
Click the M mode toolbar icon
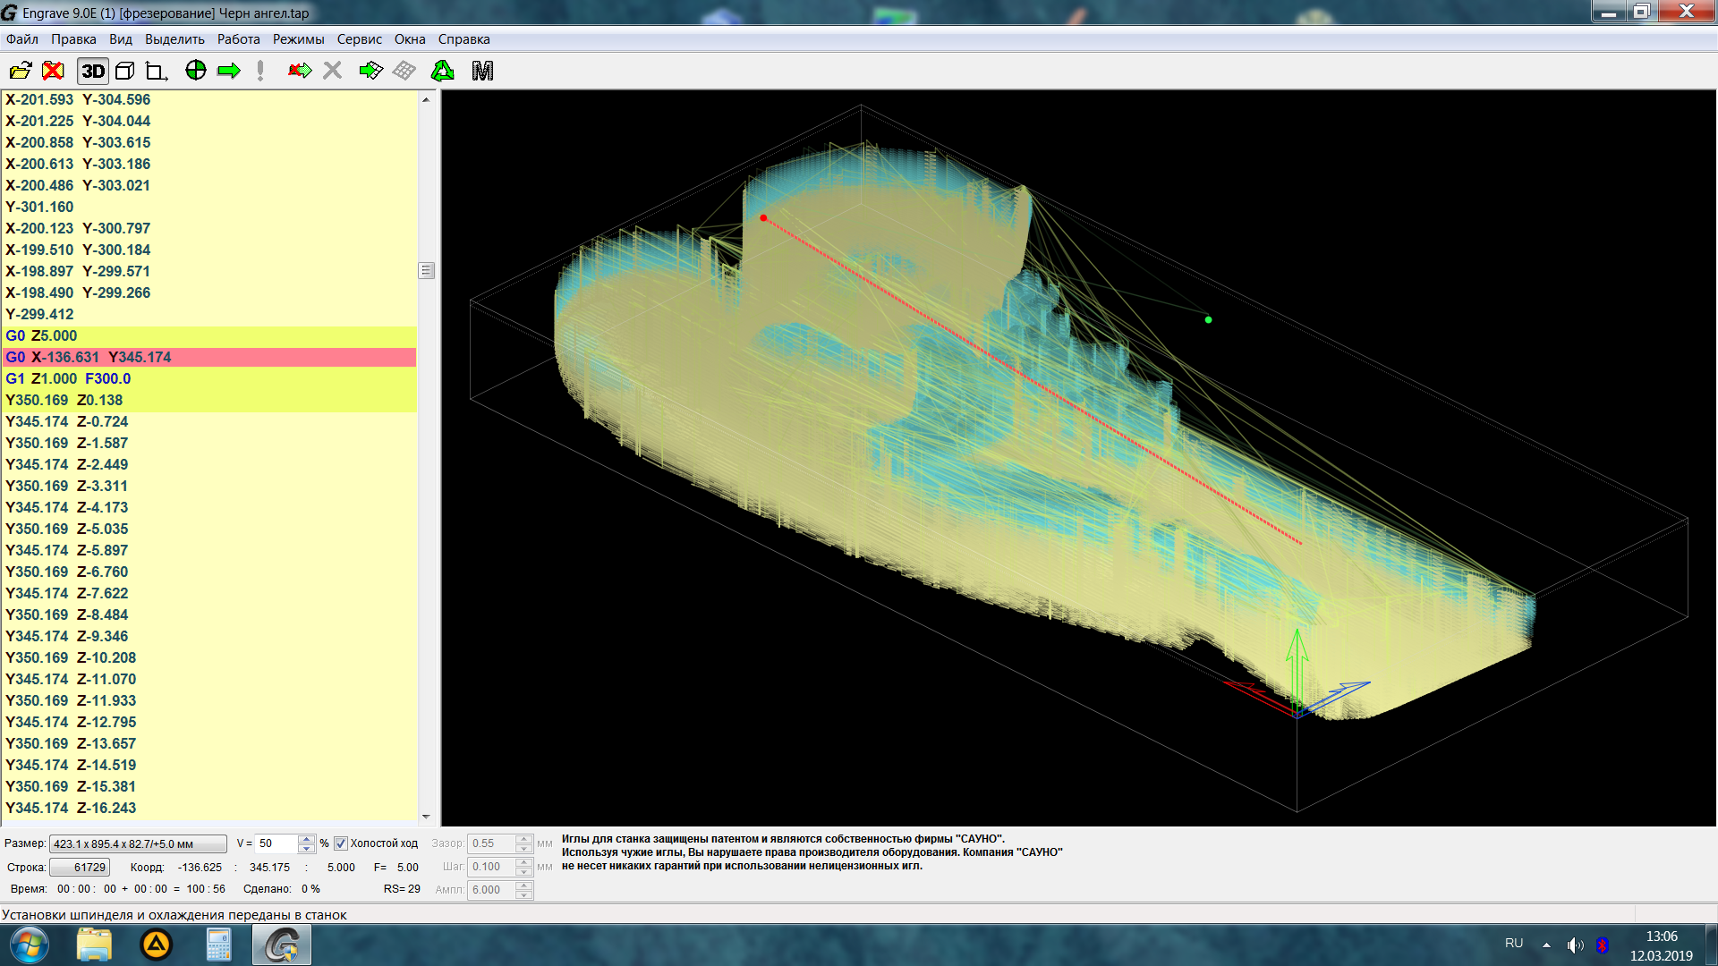[x=482, y=71]
